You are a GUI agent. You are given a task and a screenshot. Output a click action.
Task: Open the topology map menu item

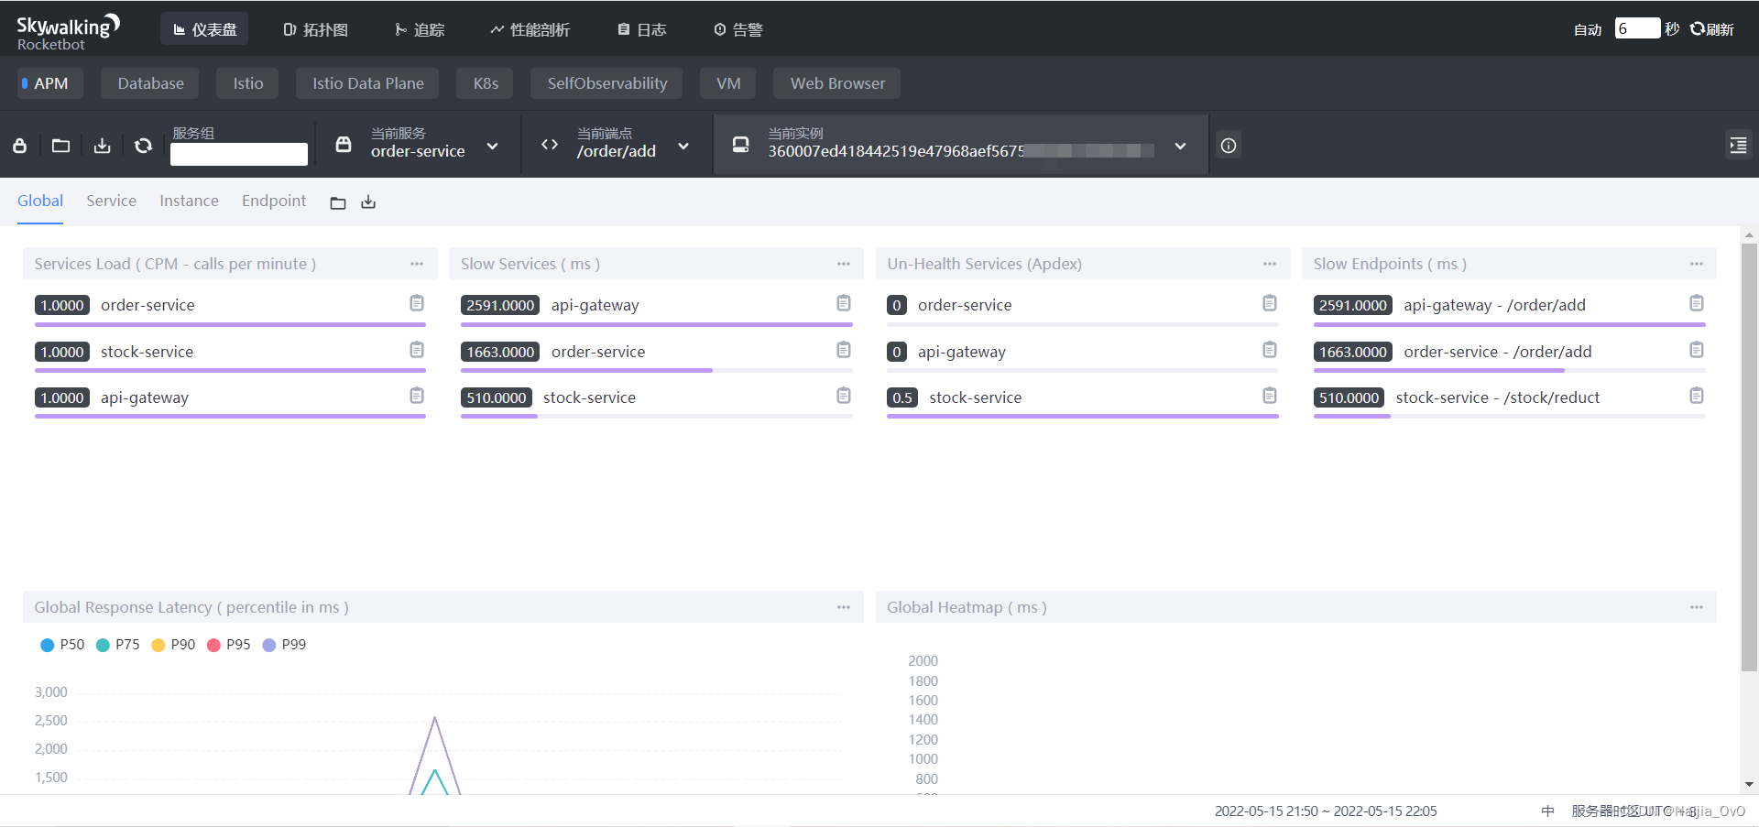coord(316,29)
